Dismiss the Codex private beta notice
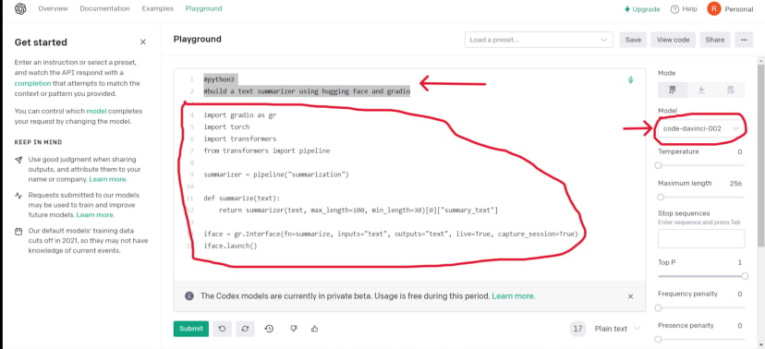765x349 pixels. (630, 296)
